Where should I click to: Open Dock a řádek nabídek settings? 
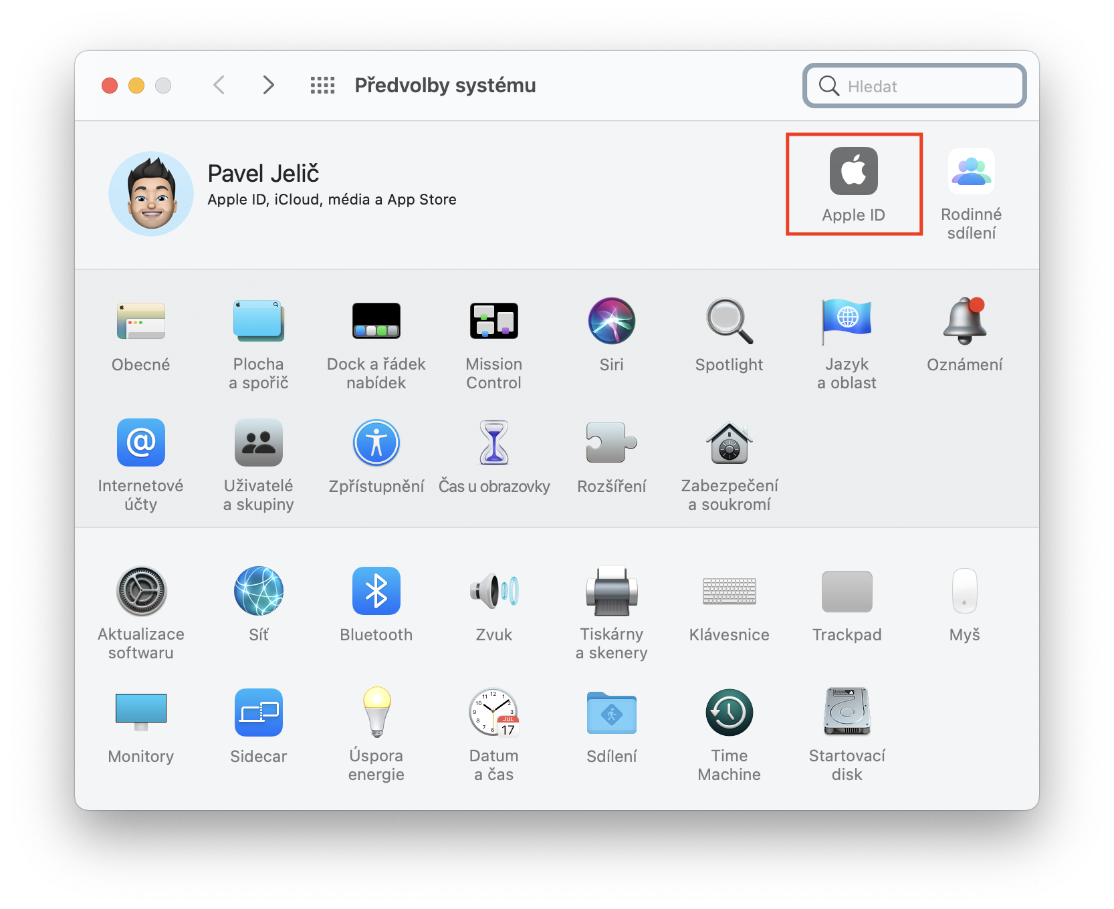point(376,345)
